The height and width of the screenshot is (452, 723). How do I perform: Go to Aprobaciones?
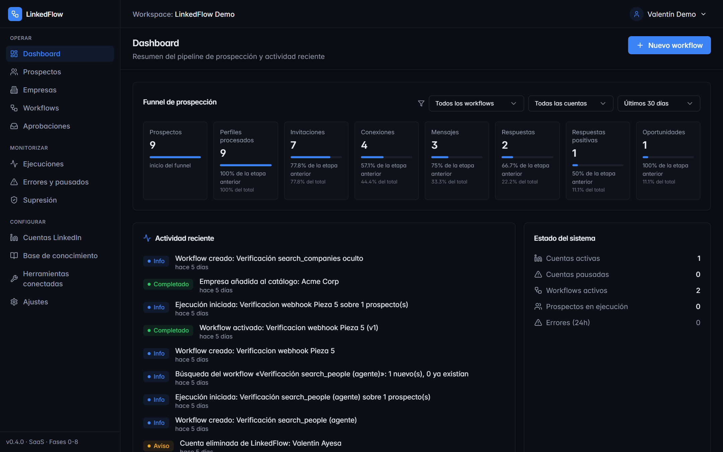60,126
